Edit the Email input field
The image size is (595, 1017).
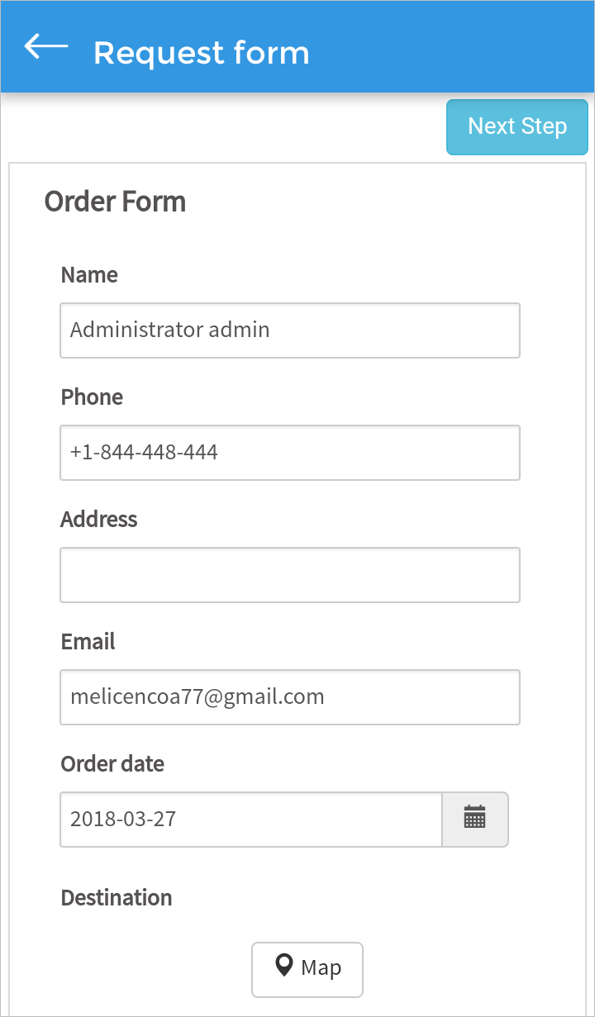[289, 697]
